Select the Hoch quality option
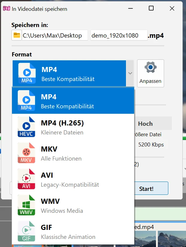Viewport: 186px width, 247px height. point(145,124)
